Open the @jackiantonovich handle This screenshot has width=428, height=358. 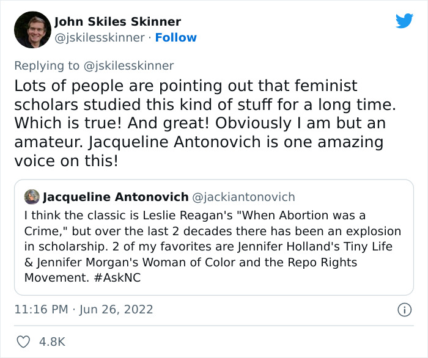244,197
